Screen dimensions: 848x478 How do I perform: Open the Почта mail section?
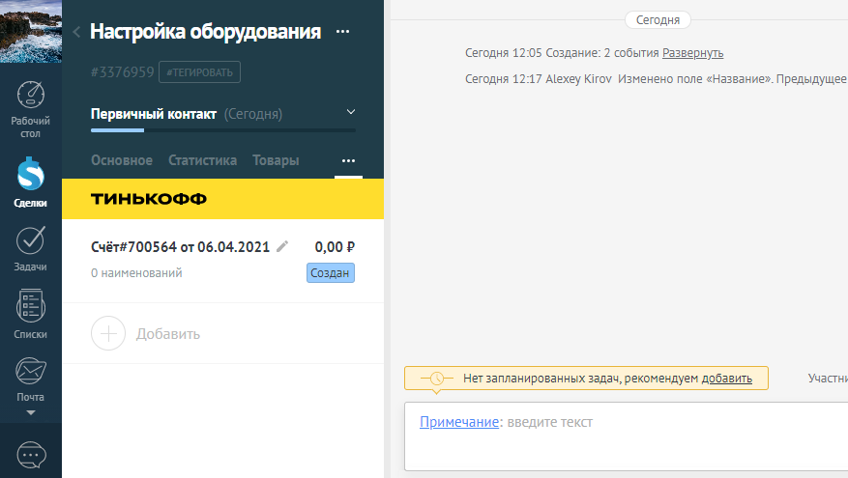click(30, 380)
